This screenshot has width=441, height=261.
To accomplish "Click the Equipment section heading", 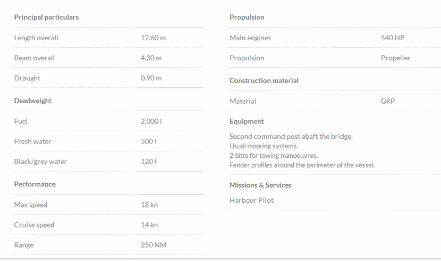I will 247,121.
